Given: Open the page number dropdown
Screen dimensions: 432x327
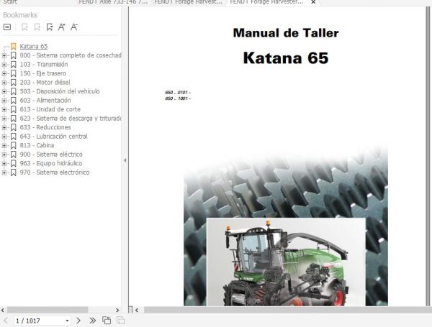Looking at the screenshot, I should 67,321.
